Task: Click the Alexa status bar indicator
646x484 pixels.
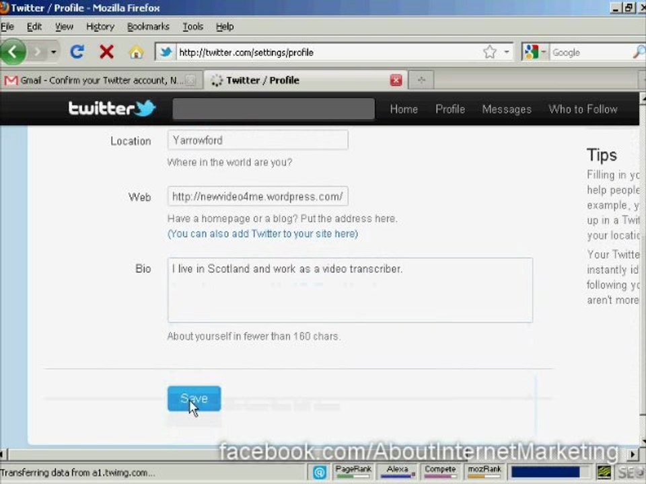Action: 397,472
